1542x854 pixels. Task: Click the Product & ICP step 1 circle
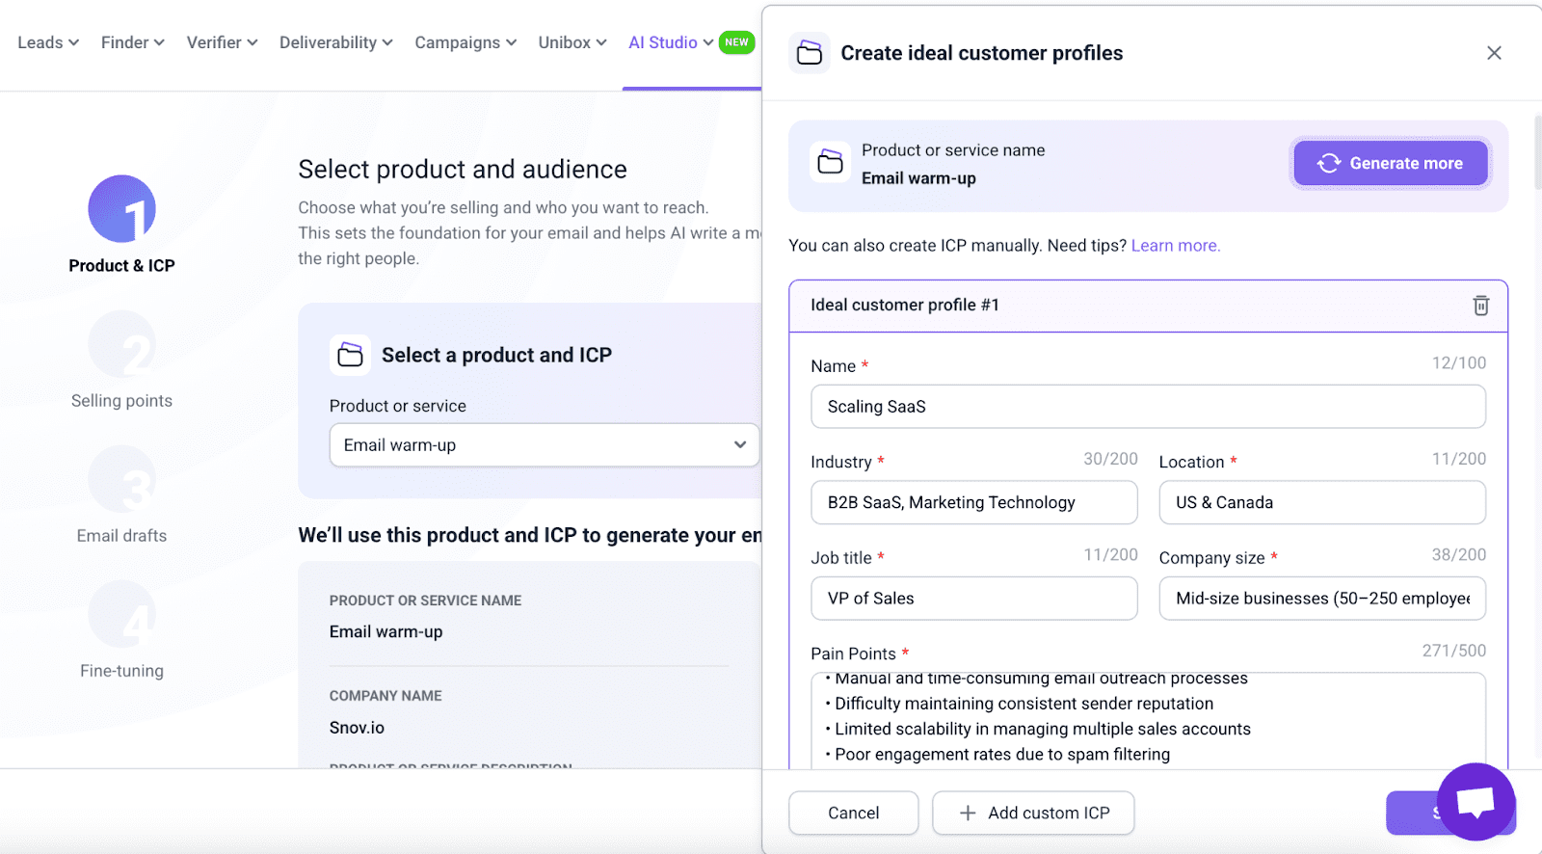[x=121, y=209]
